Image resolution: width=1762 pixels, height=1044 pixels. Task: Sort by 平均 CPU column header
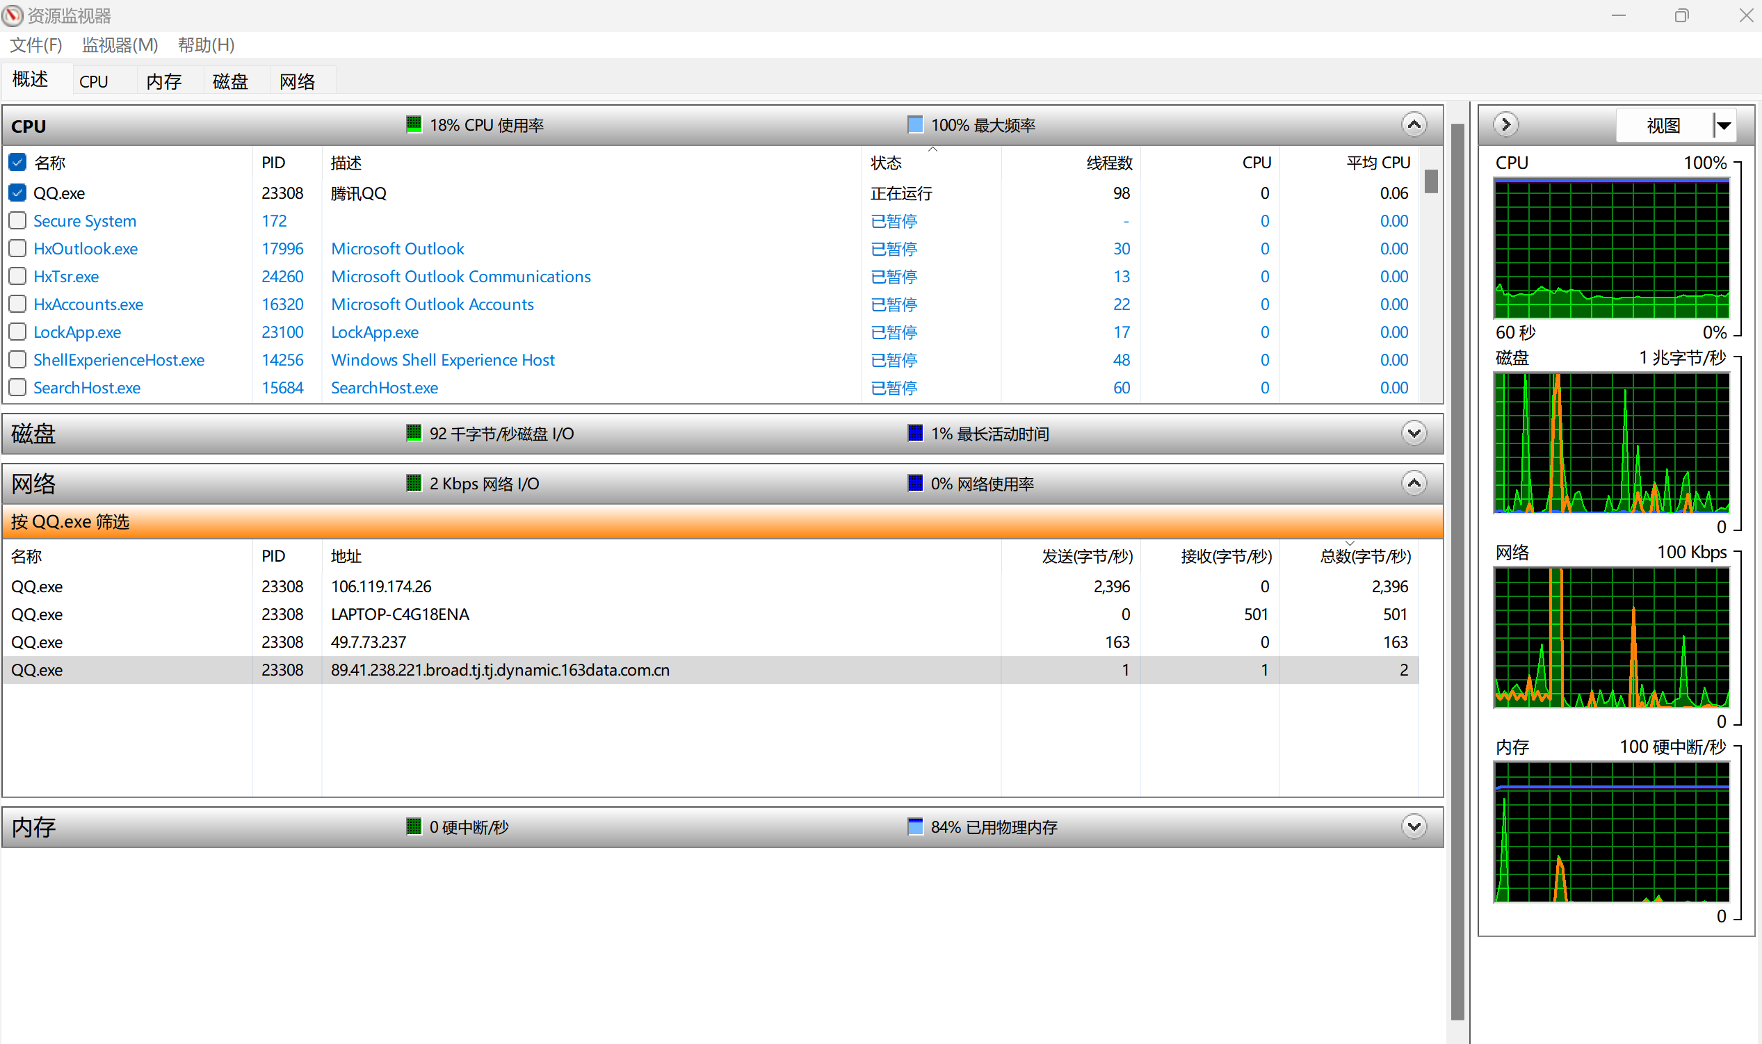click(x=1349, y=163)
